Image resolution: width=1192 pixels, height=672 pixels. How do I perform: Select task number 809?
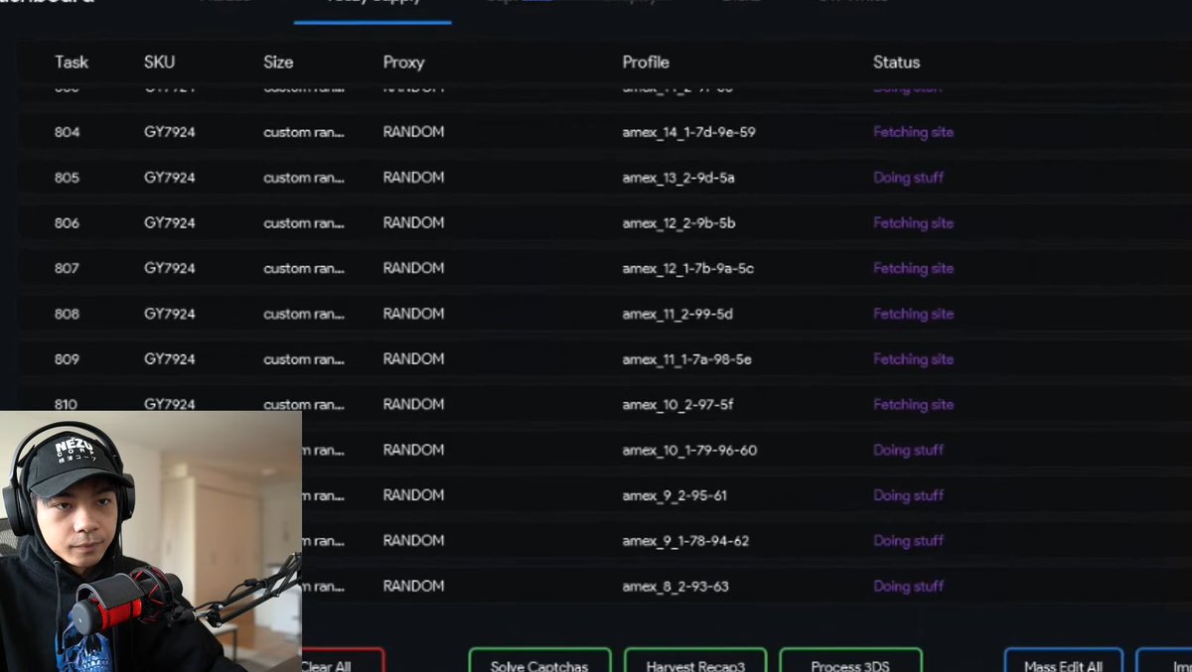[x=67, y=359]
